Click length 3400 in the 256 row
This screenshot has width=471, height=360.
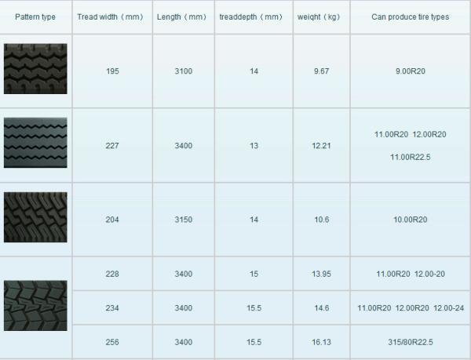pyautogui.click(x=184, y=342)
